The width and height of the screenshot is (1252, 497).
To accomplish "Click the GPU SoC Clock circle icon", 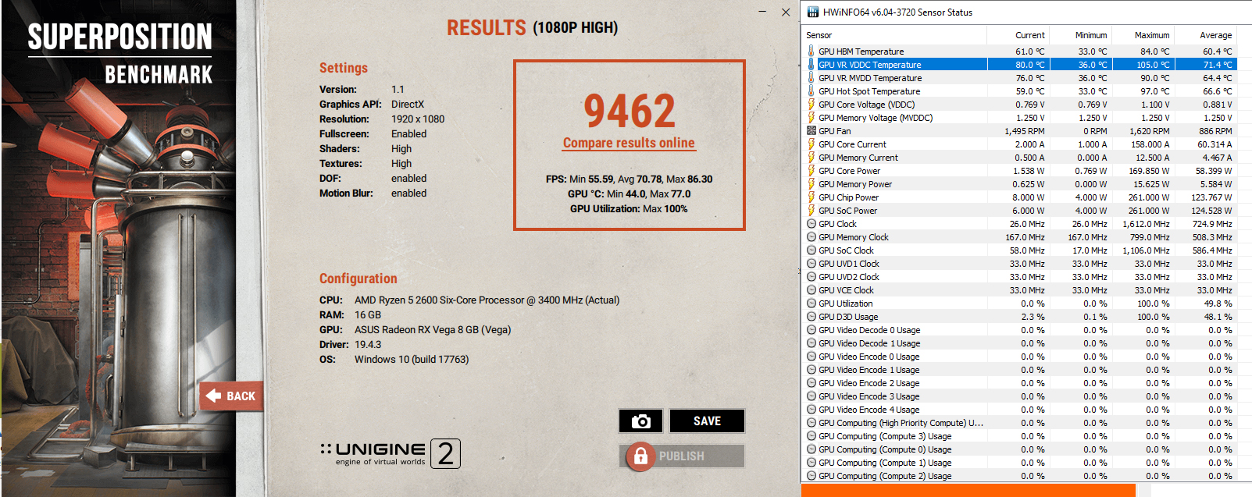I will [x=811, y=250].
